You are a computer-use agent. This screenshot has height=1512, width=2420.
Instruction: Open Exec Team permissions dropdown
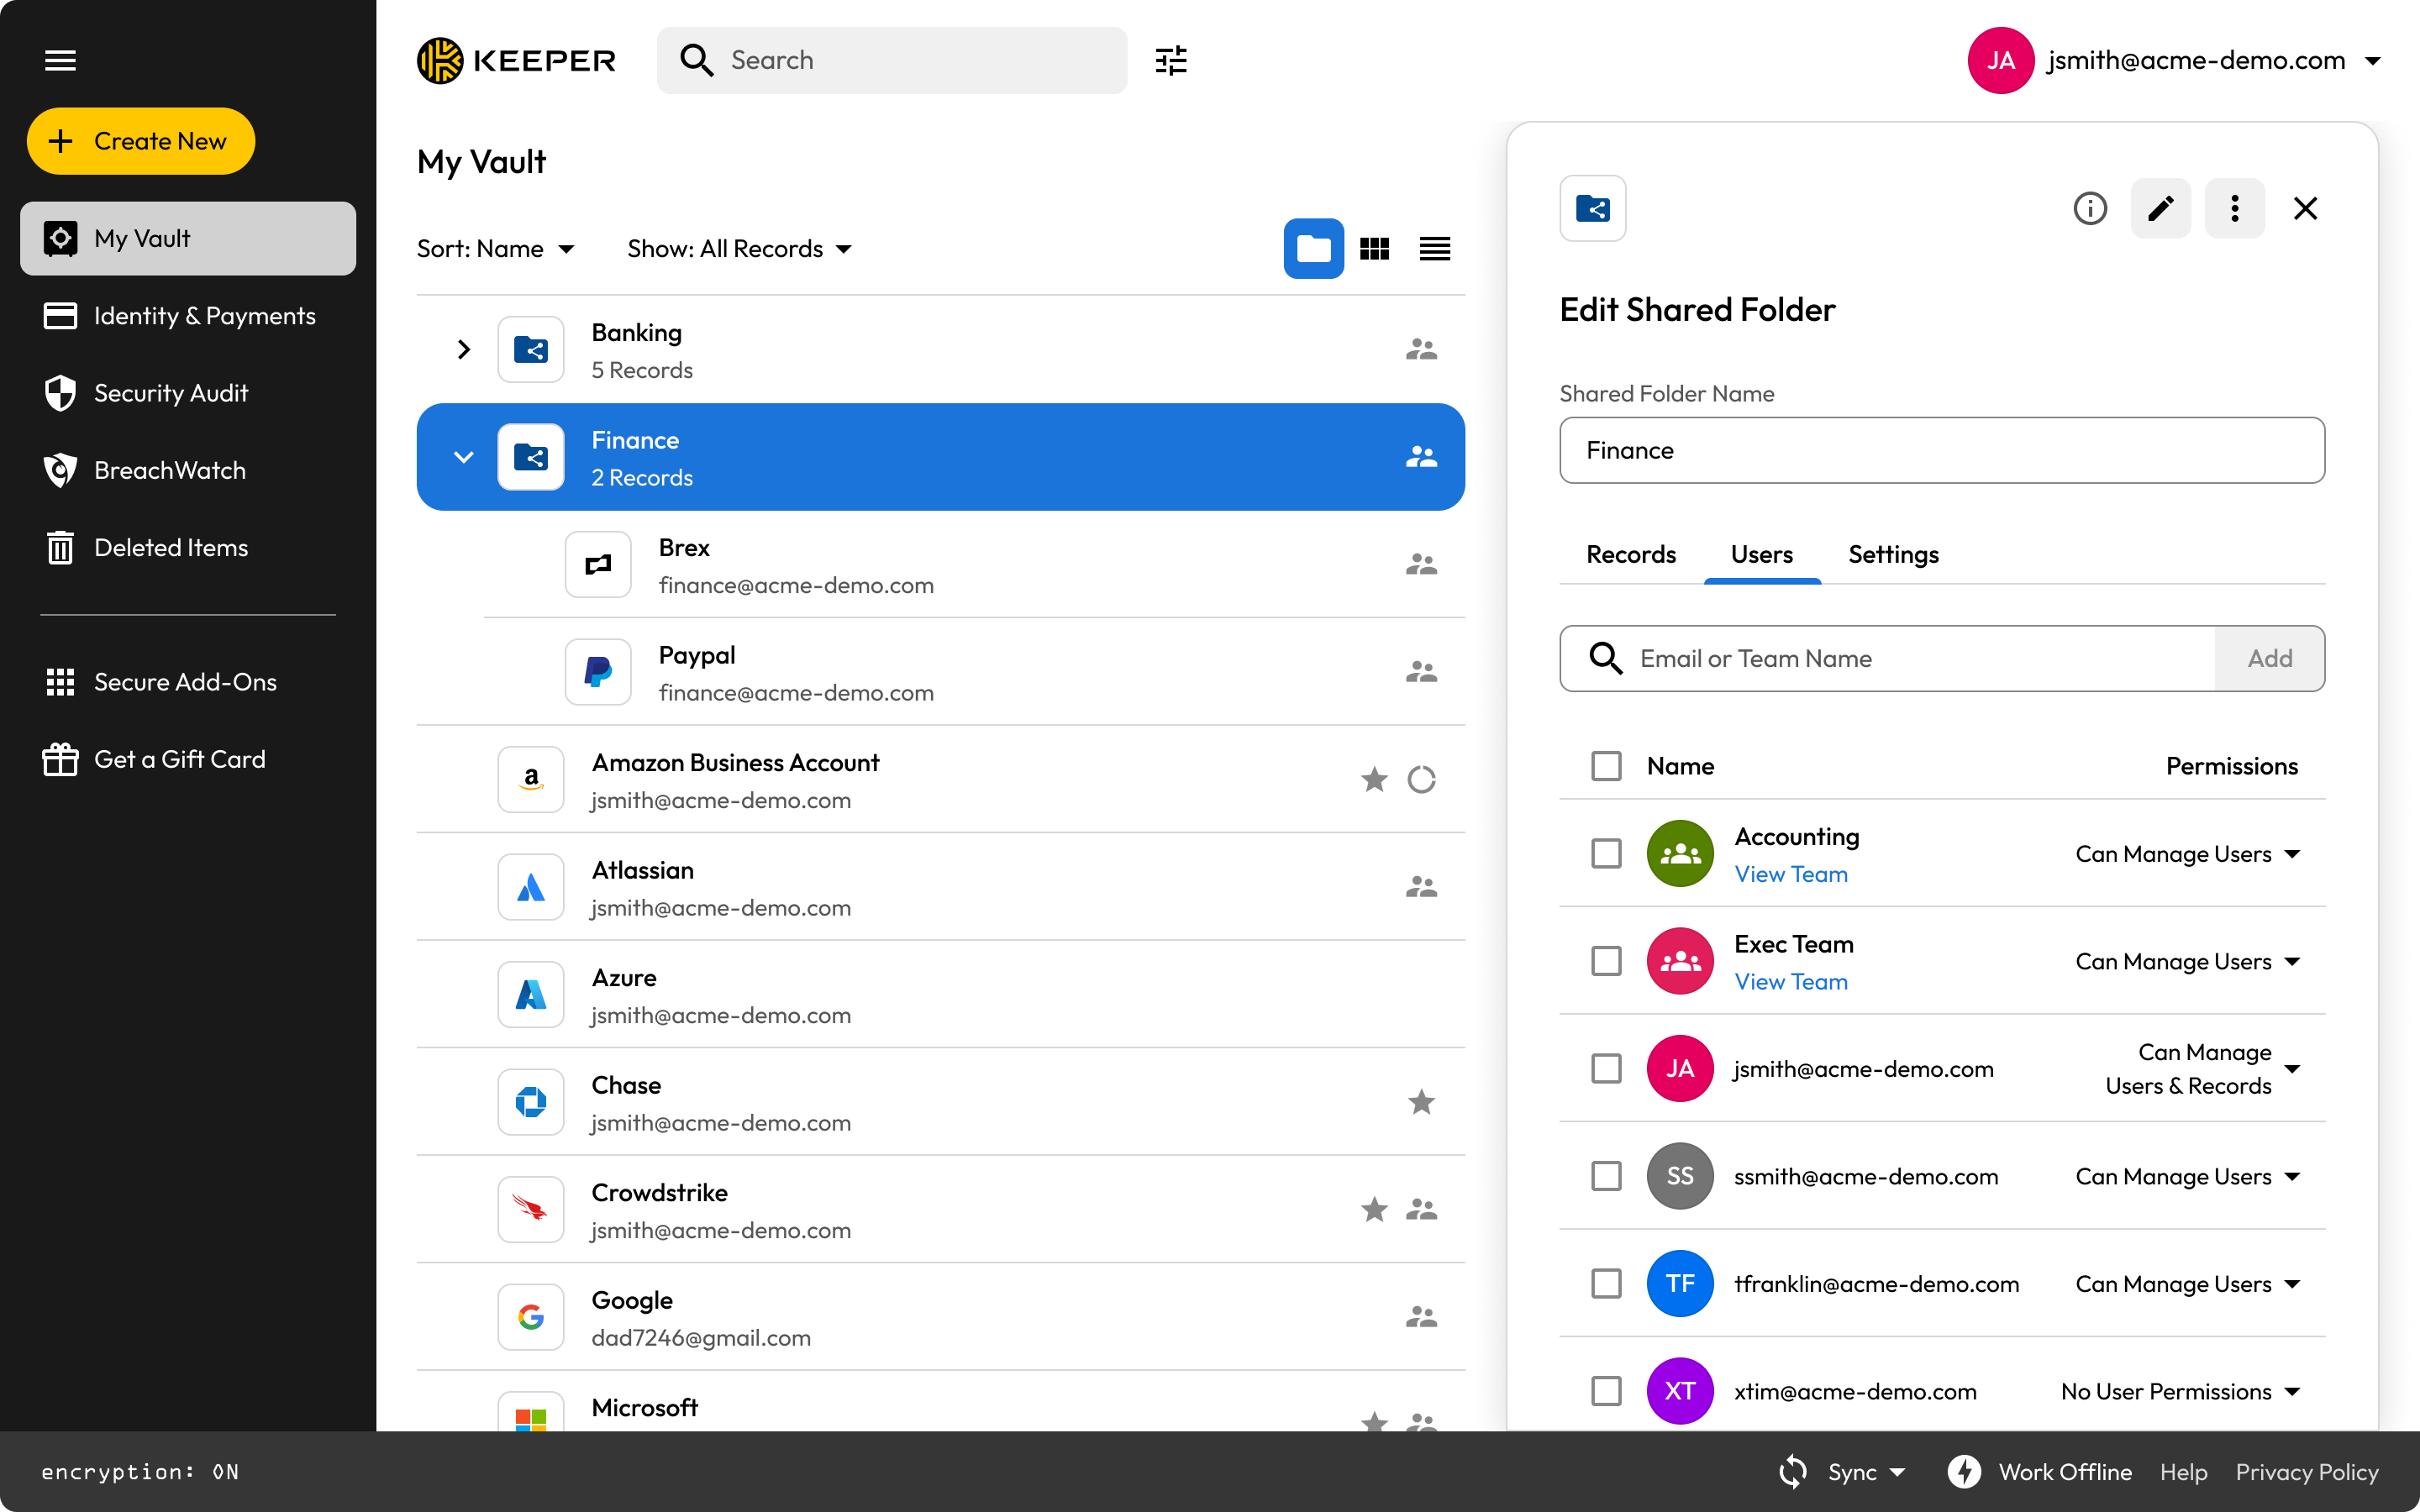tap(2187, 961)
